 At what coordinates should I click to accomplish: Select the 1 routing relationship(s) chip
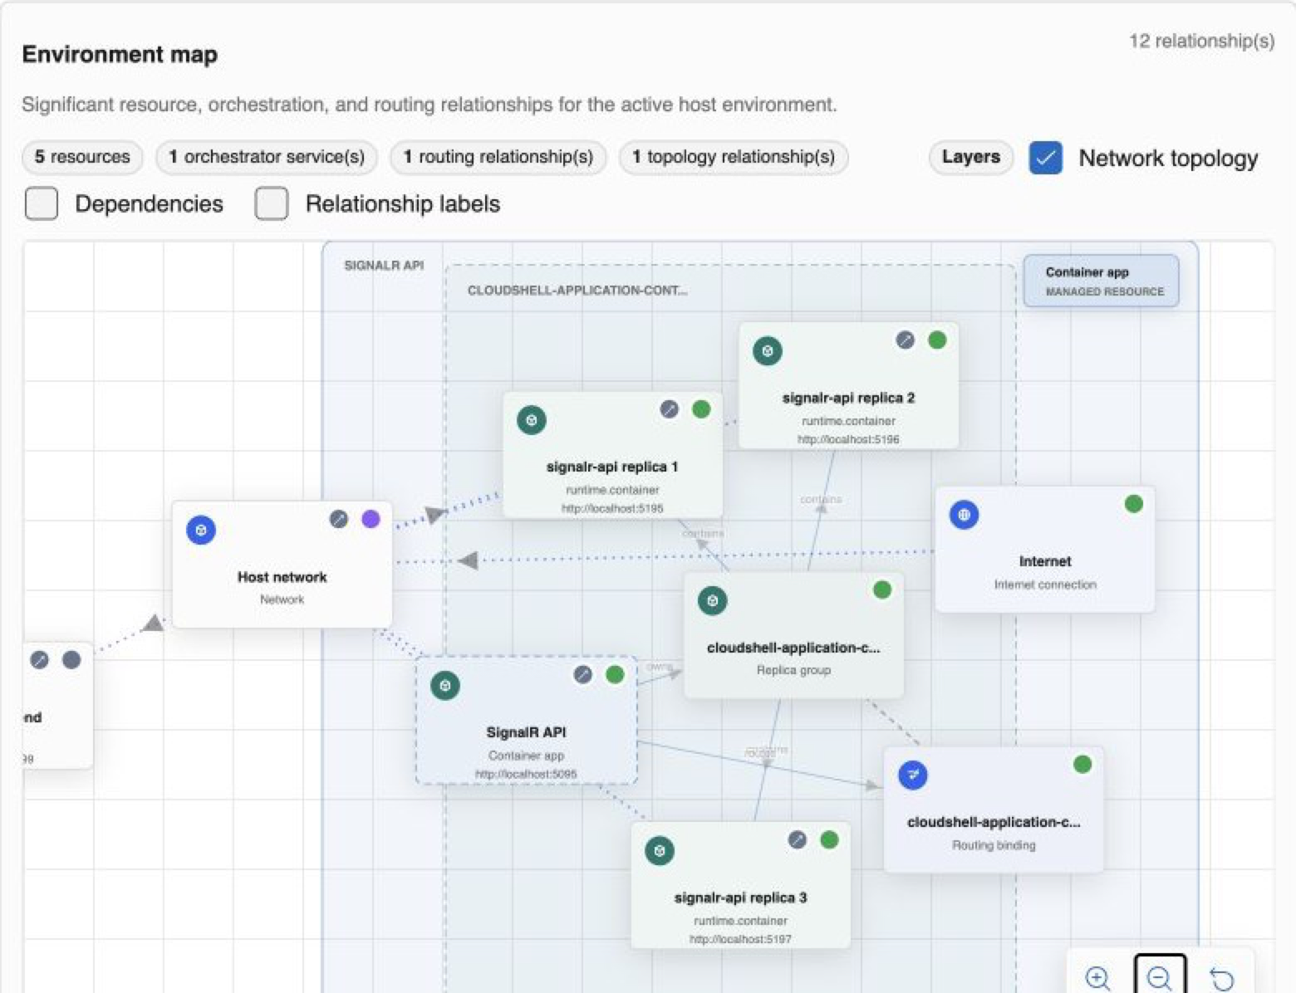(498, 157)
